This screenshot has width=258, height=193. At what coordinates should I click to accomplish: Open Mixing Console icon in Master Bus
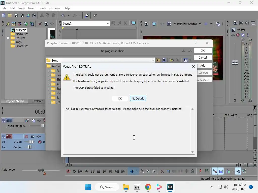pyautogui.click(x=253, y=23)
